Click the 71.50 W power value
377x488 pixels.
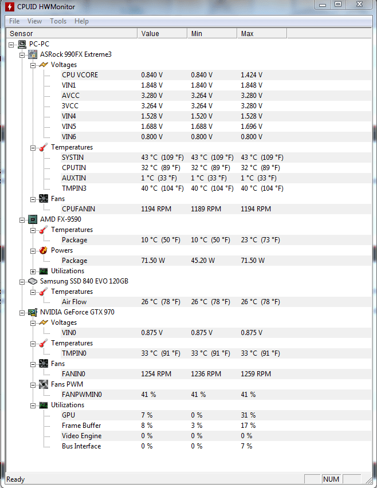point(153,261)
